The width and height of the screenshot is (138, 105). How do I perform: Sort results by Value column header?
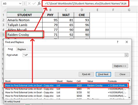[x=96, y=81]
